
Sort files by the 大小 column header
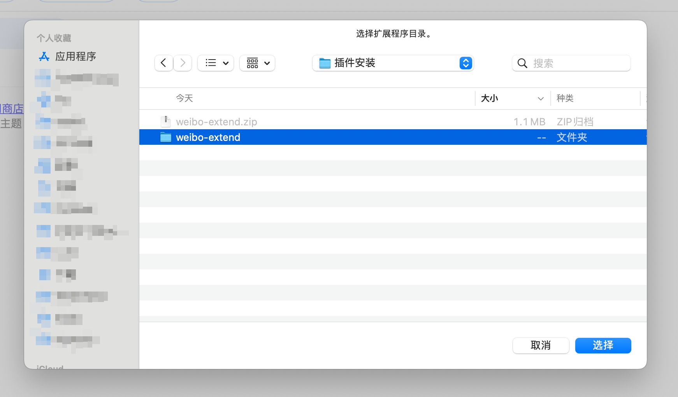[490, 98]
